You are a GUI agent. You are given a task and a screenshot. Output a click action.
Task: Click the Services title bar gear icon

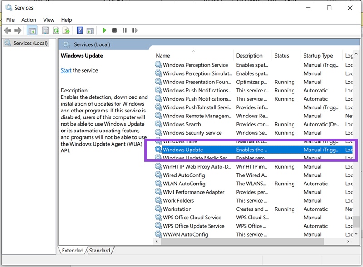coord(9,8)
